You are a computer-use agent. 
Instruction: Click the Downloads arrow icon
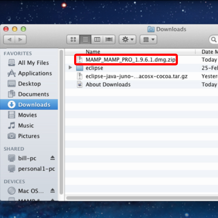[x=11, y=105]
